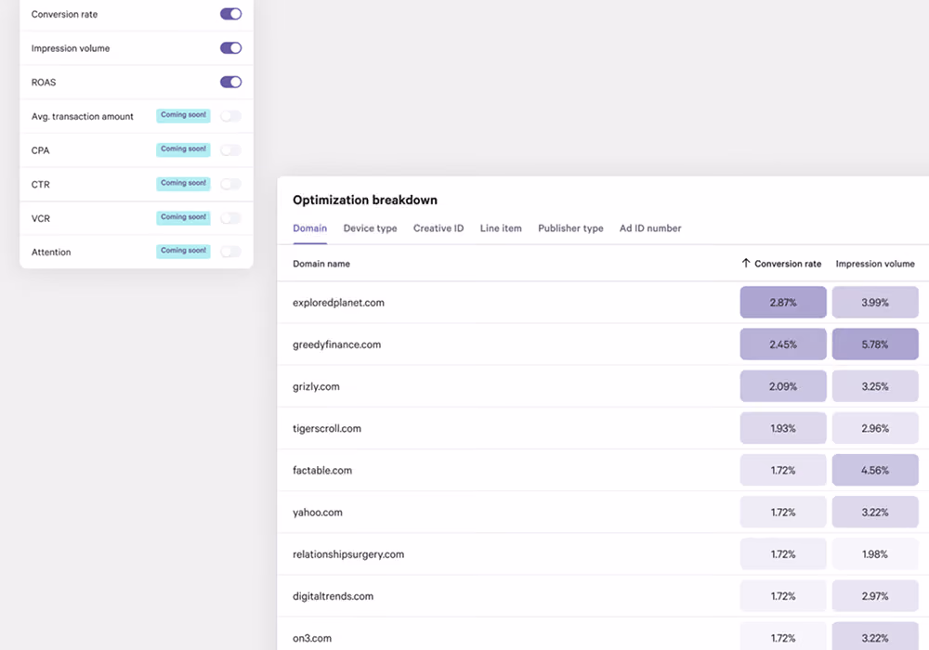Click the 3.99% impression volume cell
Screen dimensions: 929x650
pyautogui.click(x=875, y=302)
